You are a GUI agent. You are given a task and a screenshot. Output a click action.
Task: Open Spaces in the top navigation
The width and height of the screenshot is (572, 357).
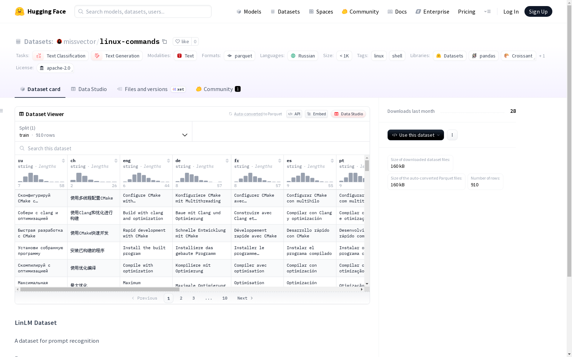coord(321,11)
